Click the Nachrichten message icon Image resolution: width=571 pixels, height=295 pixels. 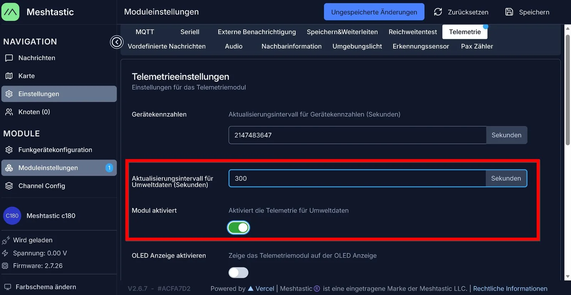9,58
